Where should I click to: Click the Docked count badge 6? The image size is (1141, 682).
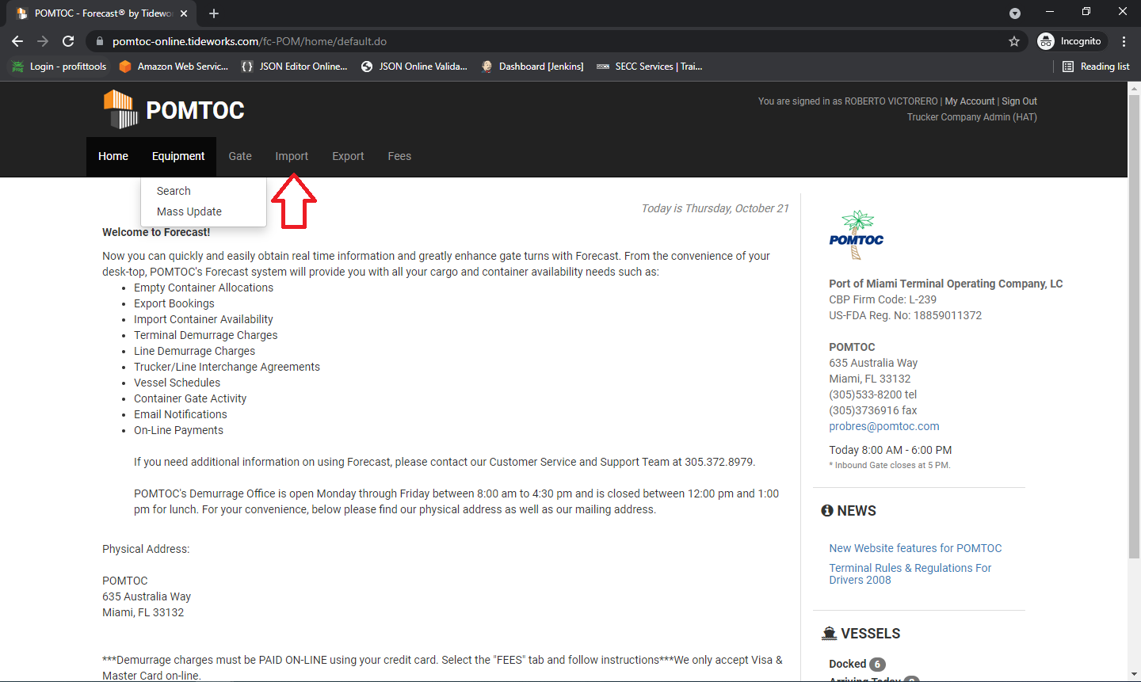pos(877,664)
